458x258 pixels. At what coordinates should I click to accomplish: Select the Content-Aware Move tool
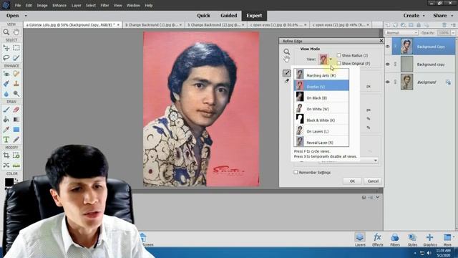click(x=6, y=166)
